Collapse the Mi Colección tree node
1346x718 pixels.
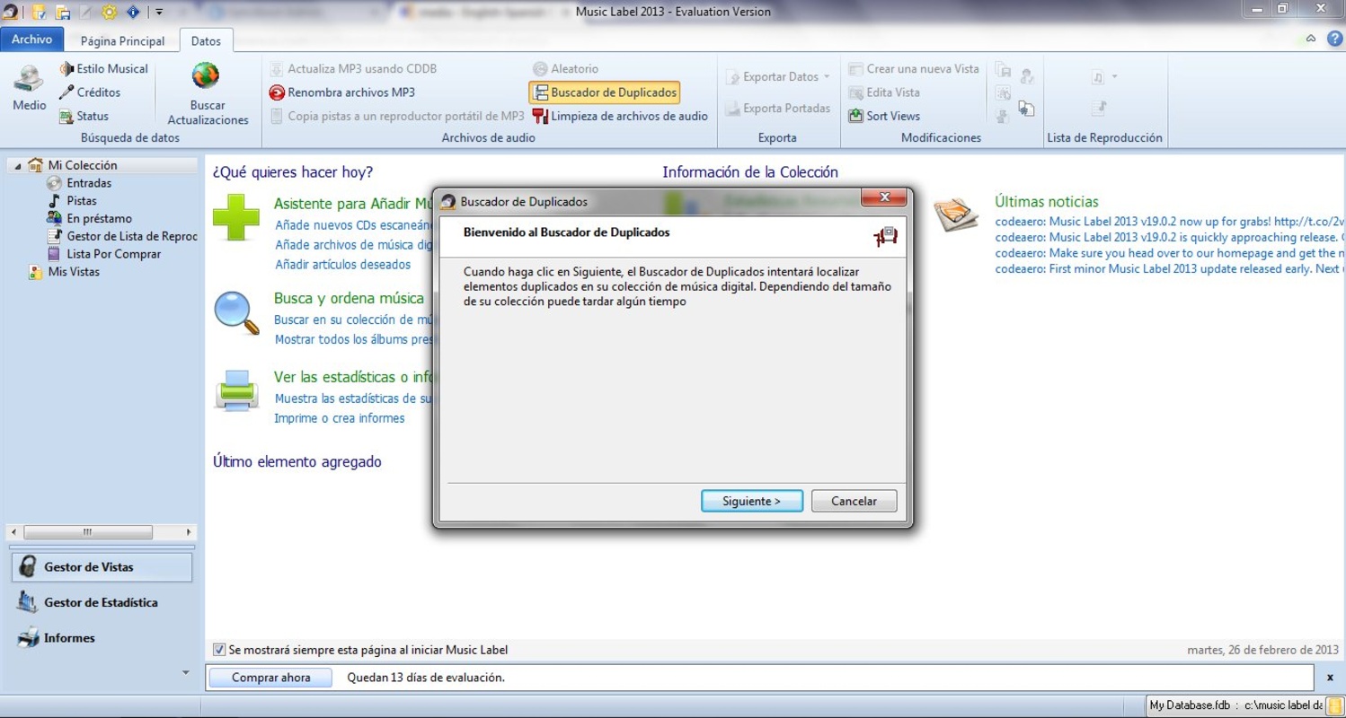17,166
